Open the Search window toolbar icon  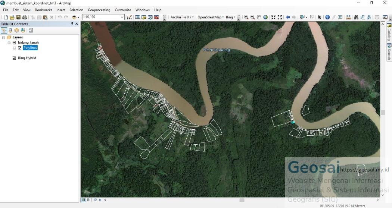150,17
